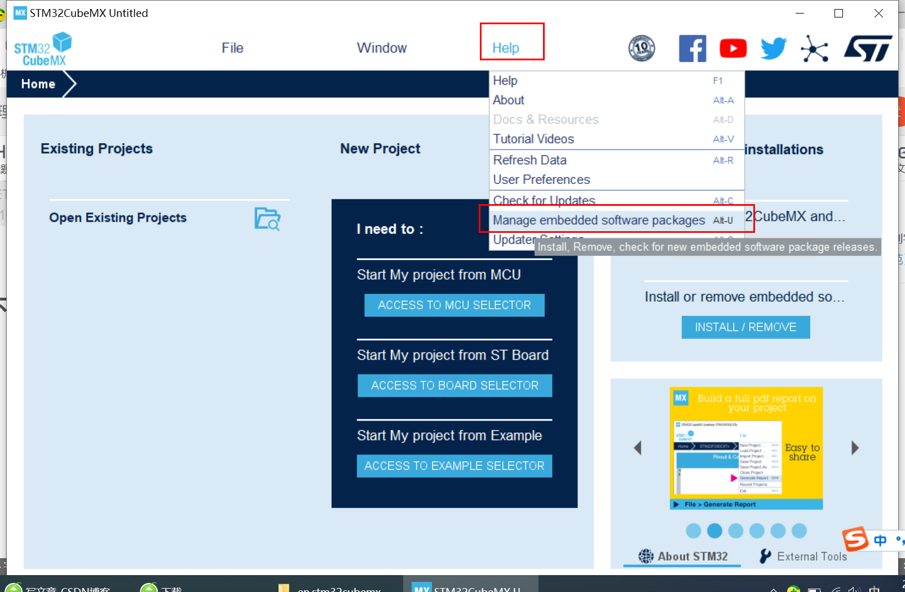
Task: Select first carousel dot indicator
Action: [x=694, y=531]
